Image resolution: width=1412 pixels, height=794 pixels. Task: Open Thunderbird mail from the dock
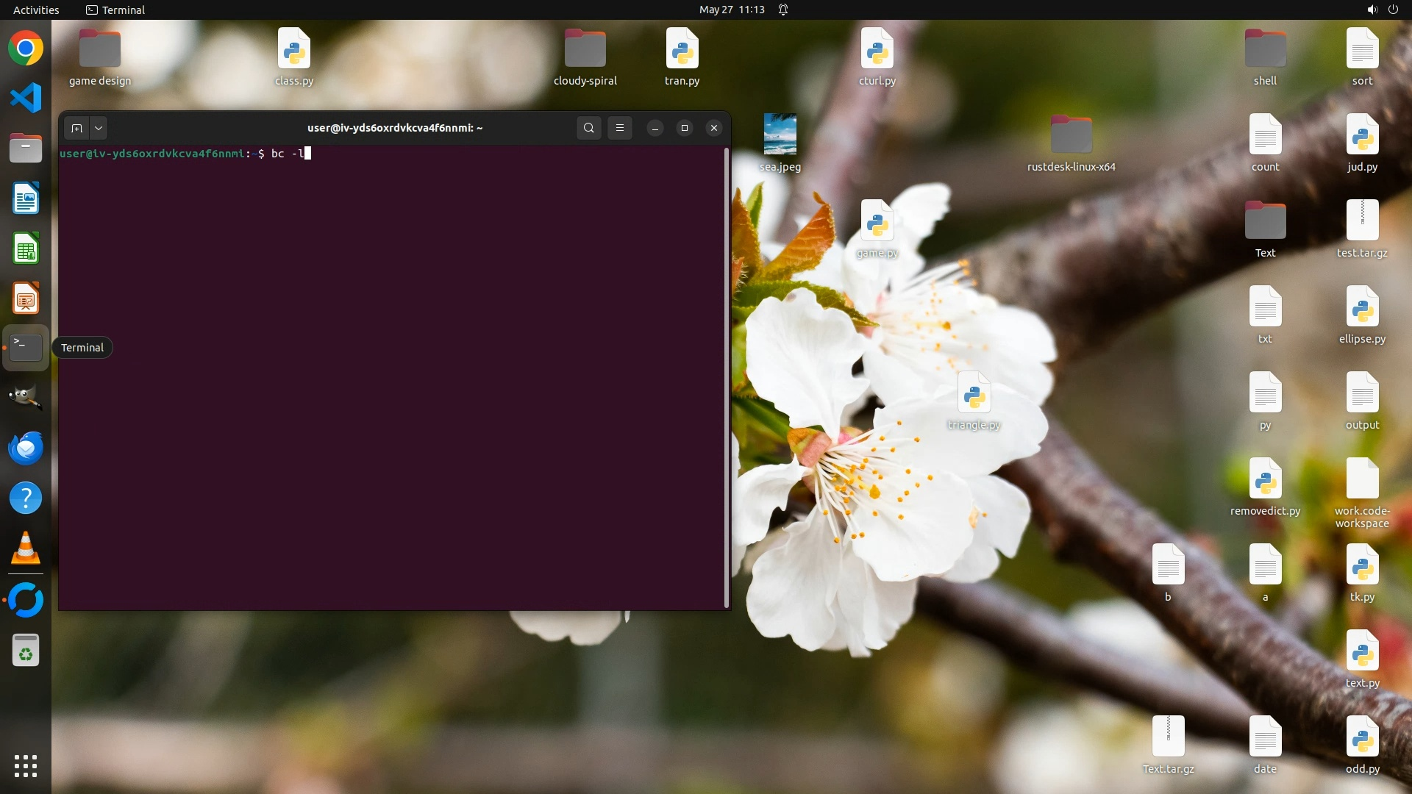click(26, 448)
